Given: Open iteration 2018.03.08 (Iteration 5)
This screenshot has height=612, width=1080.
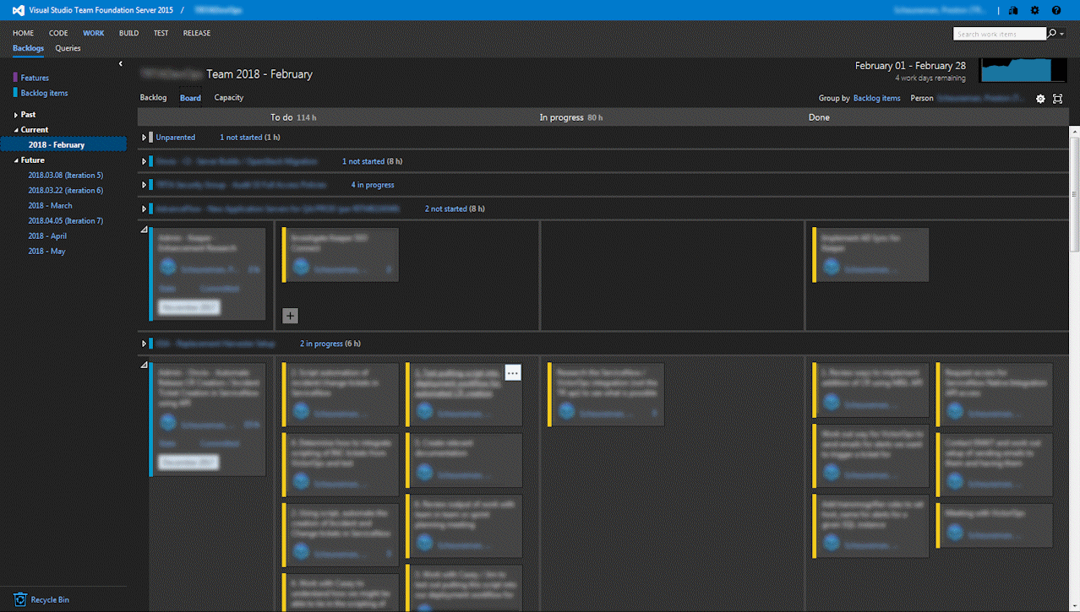Looking at the screenshot, I should tap(65, 176).
